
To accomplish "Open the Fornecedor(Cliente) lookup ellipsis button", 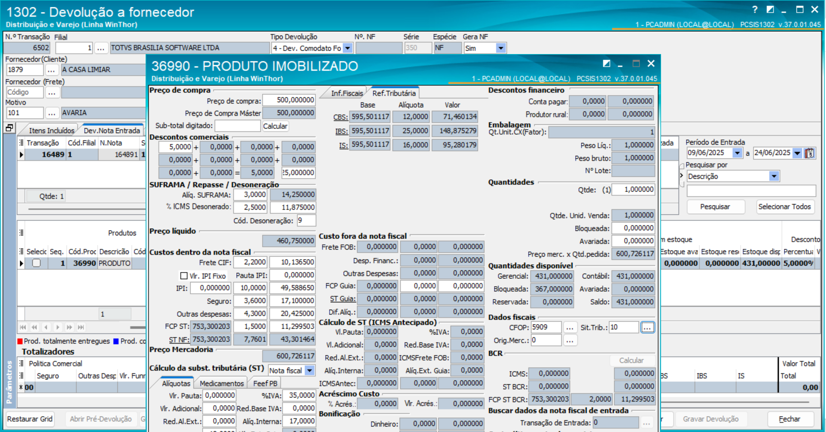I will tap(52, 69).
